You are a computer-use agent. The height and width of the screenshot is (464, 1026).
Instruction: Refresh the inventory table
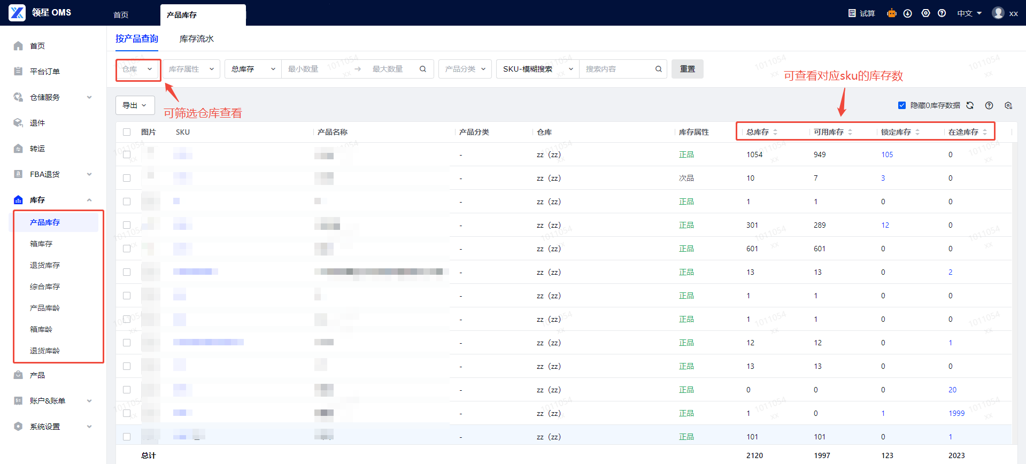970,105
